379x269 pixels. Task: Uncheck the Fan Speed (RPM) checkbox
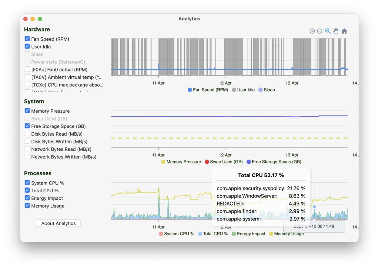pos(27,39)
